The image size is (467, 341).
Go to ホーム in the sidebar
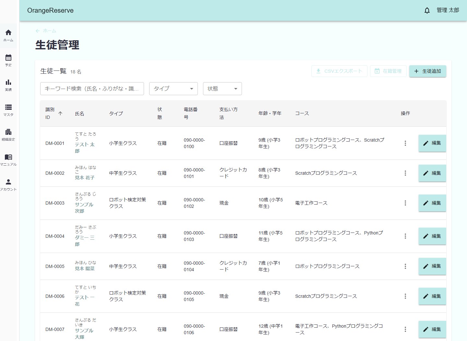coord(8,36)
